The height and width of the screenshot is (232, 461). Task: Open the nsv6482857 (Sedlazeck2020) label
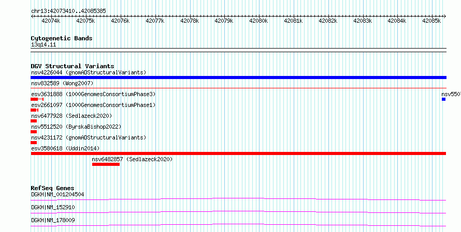tap(132, 159)
